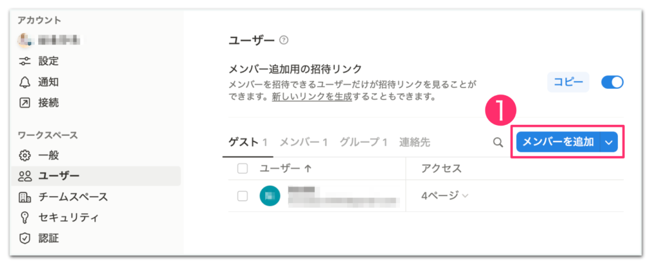The width and height of the screenshot is (651, 269).
Task: Open セキュリティ via its key icon
Action: click(25, 217)
